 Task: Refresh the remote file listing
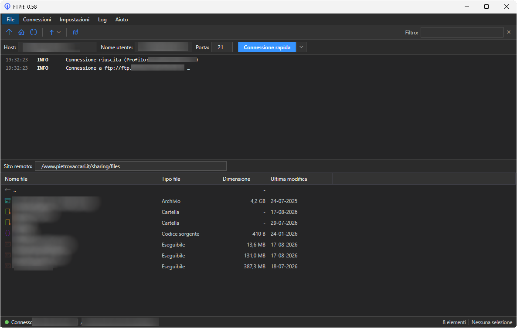click(33, 32)
